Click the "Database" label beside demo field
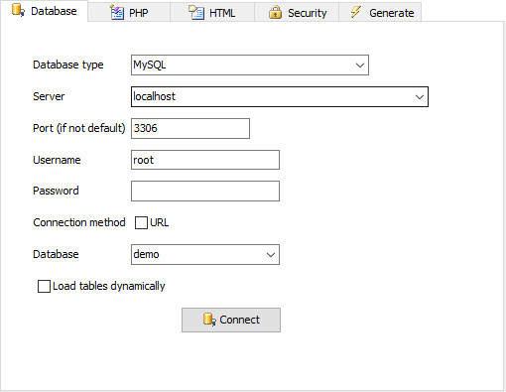The width and height of the screenshot is (506, 392). pyautogui.click(x=56, y=254)
